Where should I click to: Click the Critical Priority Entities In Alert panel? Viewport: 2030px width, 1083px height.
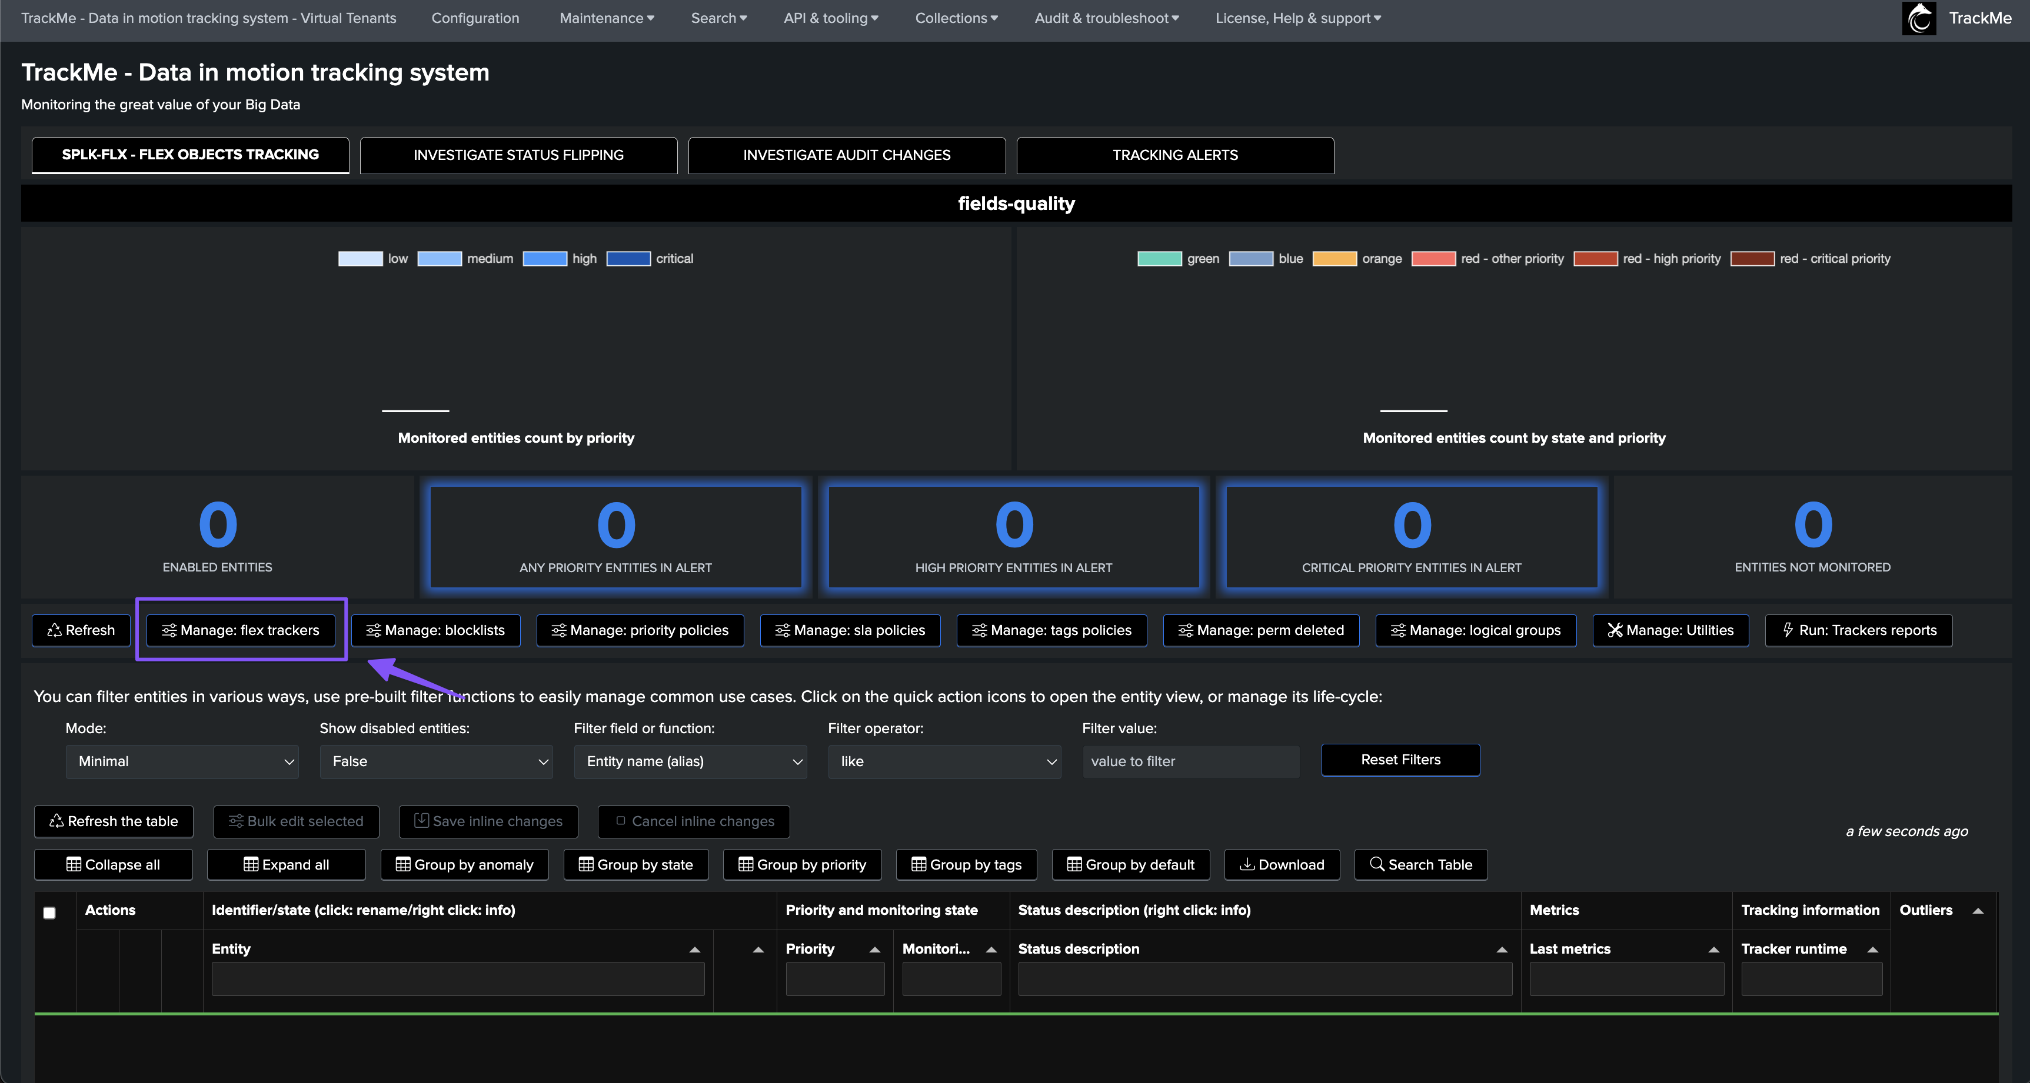tap(1412, 537)
